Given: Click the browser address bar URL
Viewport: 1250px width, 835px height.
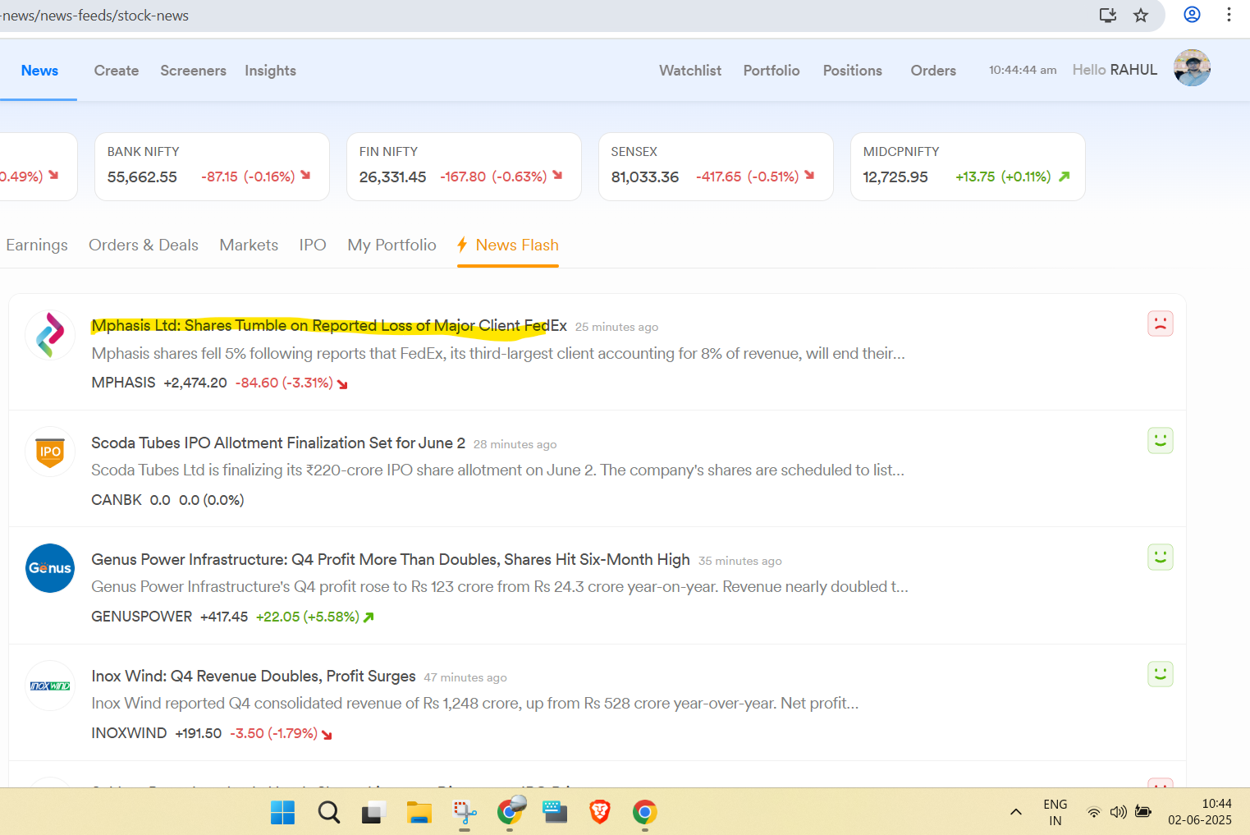Looking at the screenshot, I should tap(94, 16).
